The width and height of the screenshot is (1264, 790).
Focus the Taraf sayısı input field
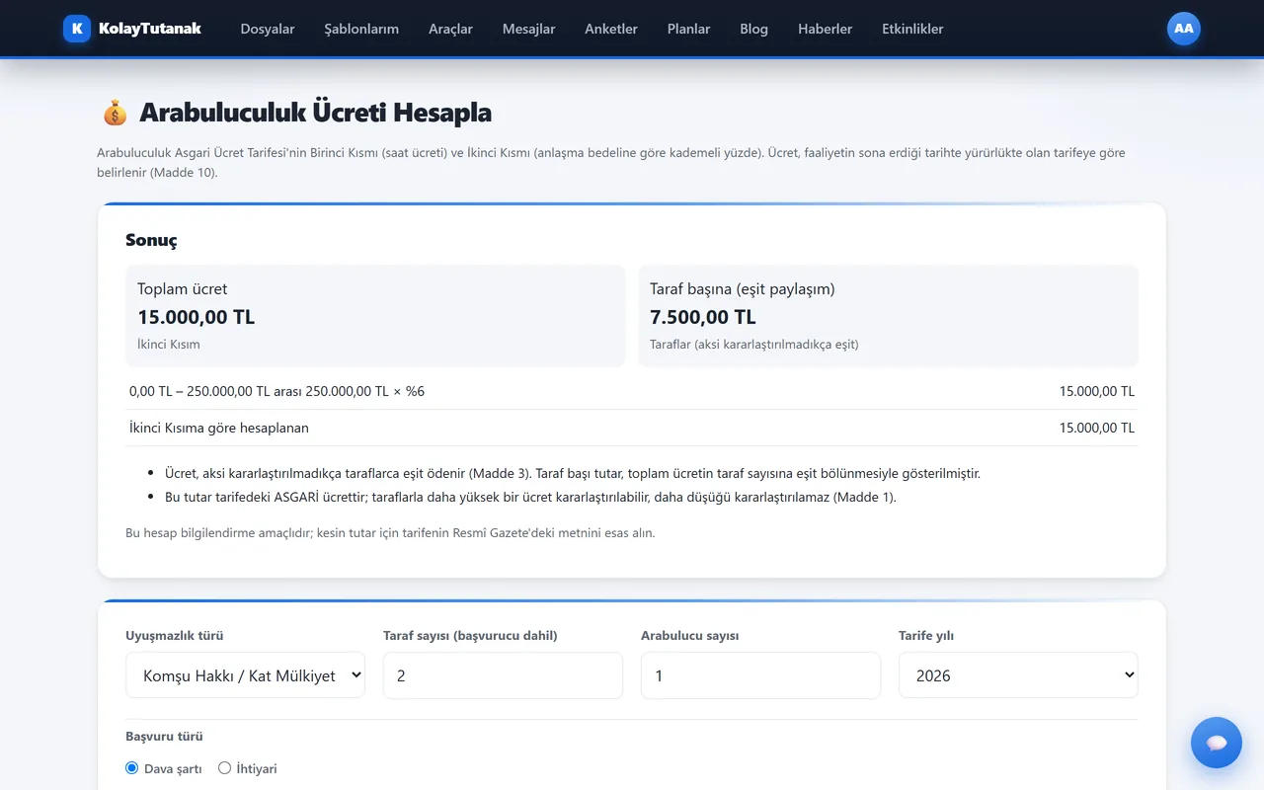point(503,675)
